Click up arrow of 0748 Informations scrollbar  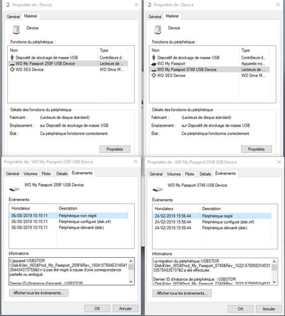(x=274, y=262)
